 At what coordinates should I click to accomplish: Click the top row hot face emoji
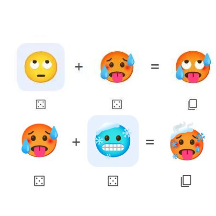point(117,67)
